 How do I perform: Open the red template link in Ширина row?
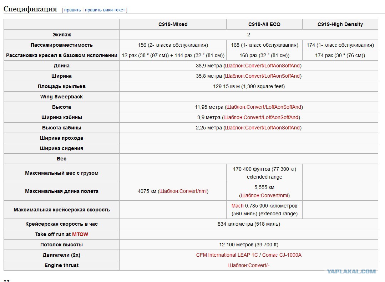pos(263,76)
